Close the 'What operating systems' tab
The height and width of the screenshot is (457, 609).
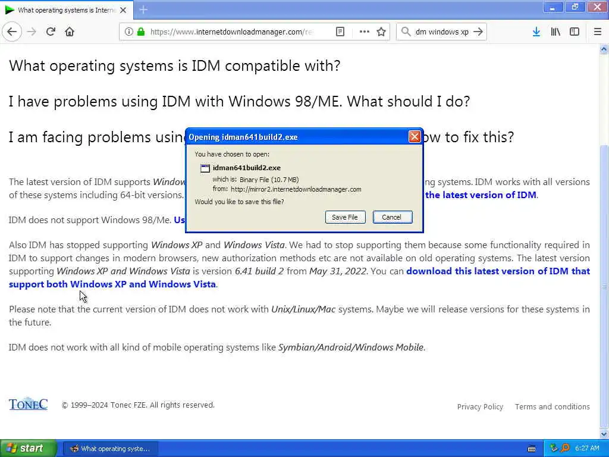coord(123,10)
